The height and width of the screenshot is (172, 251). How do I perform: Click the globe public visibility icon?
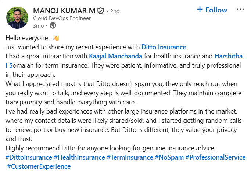tap(53, 25)
